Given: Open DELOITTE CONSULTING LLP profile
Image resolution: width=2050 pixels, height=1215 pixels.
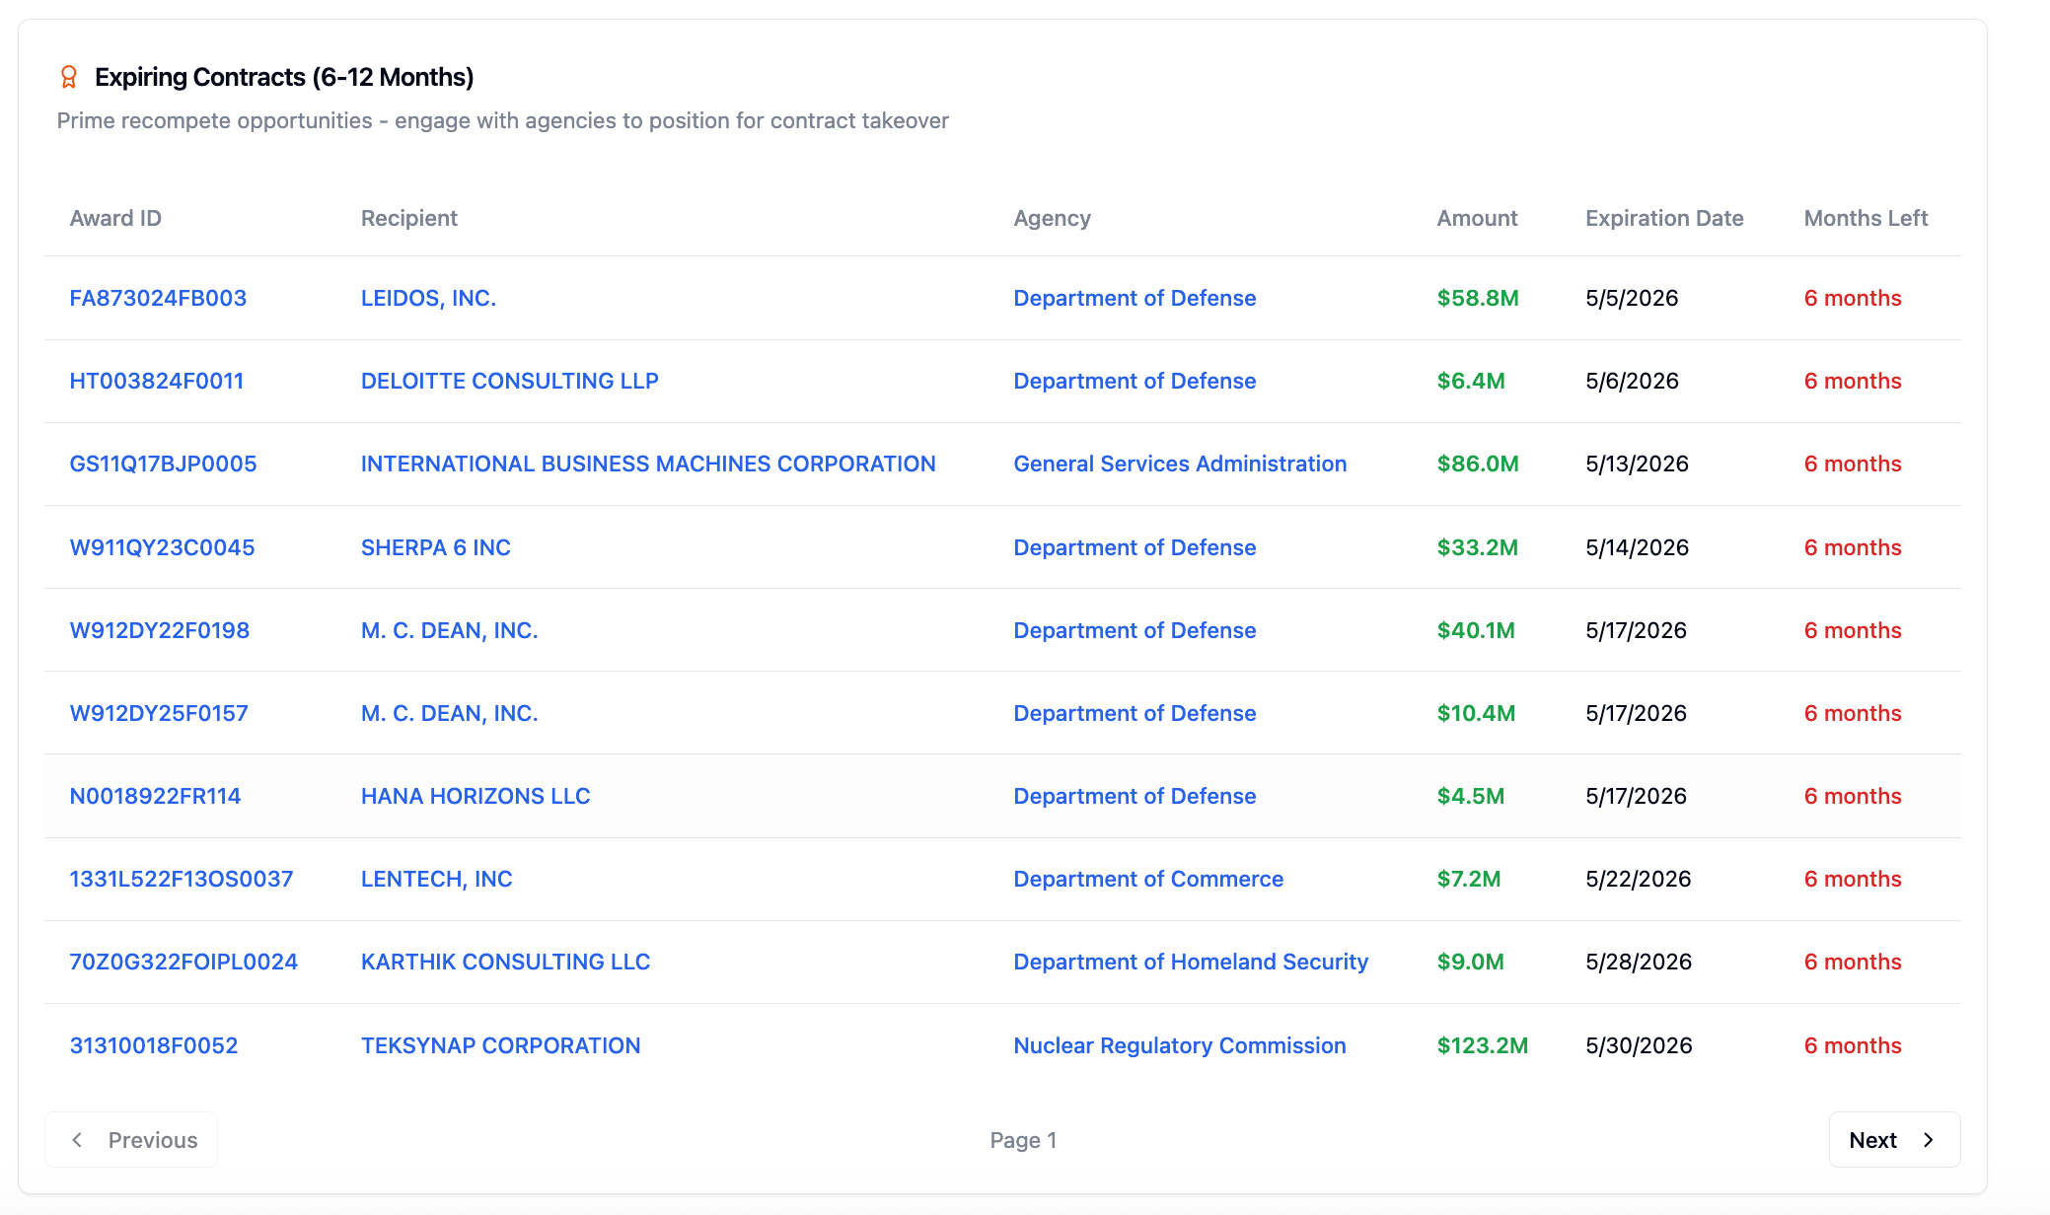Looking at the screenshot, I should [x=510, y=380].
